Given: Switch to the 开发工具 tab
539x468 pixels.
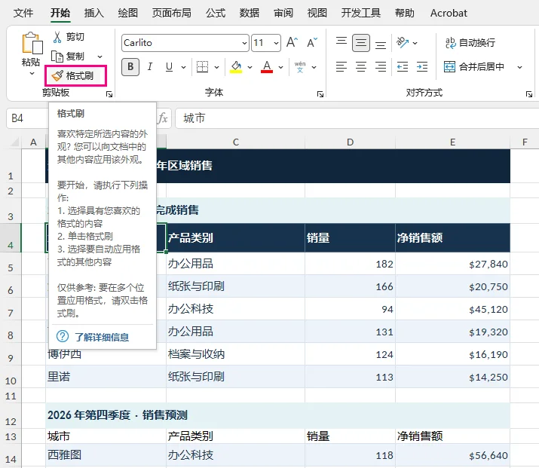Looking at the screenshot, I should click(360, 13).
